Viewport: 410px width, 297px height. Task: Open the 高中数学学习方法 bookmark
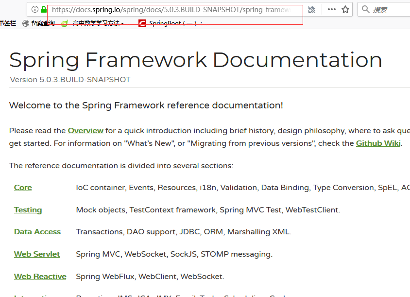[x=95, y=23]
